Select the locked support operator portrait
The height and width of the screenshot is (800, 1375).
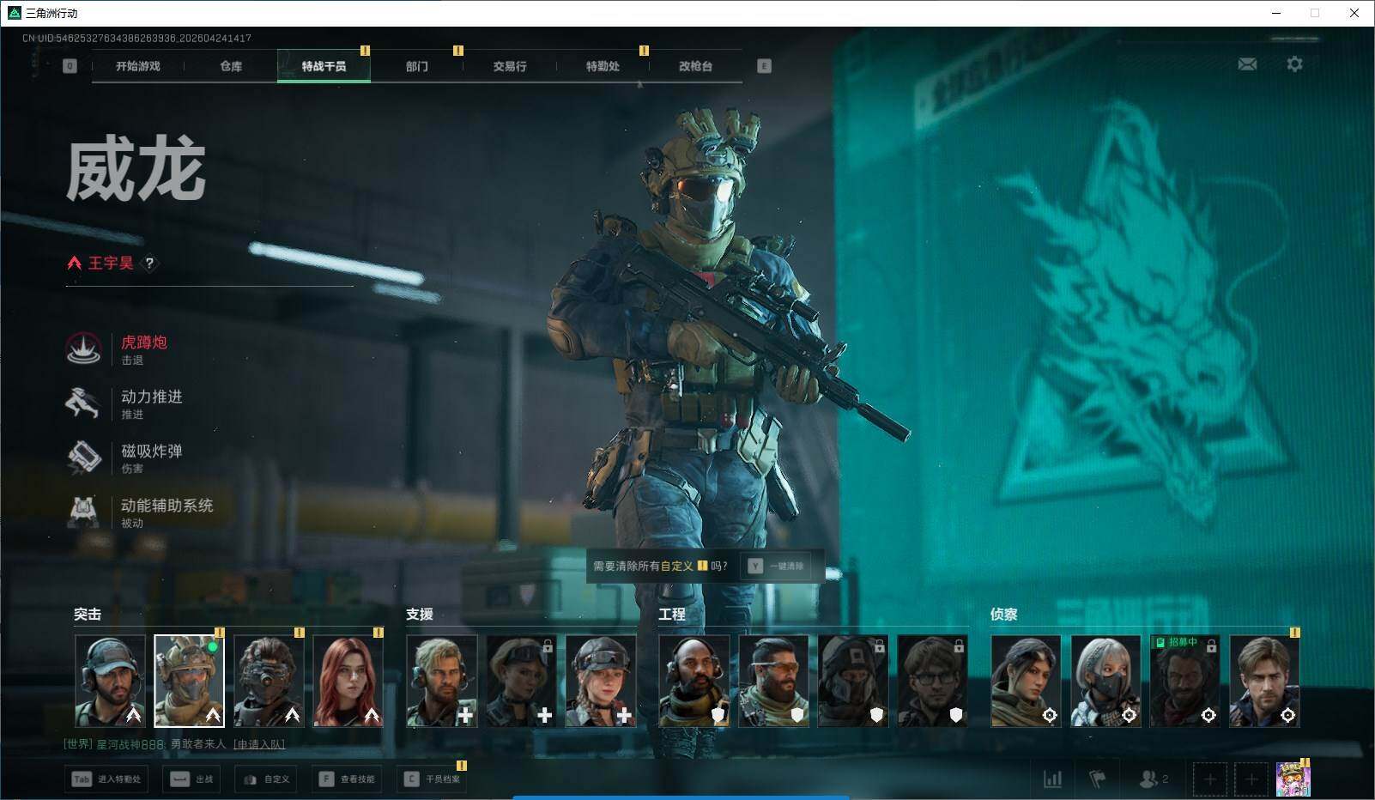[x=521, y=681]
